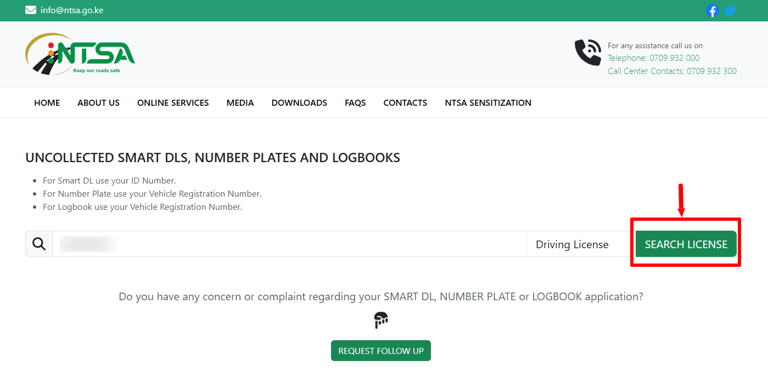Open the Twitter bird icon link
This screenshot has width=768, height=372.
730,10
